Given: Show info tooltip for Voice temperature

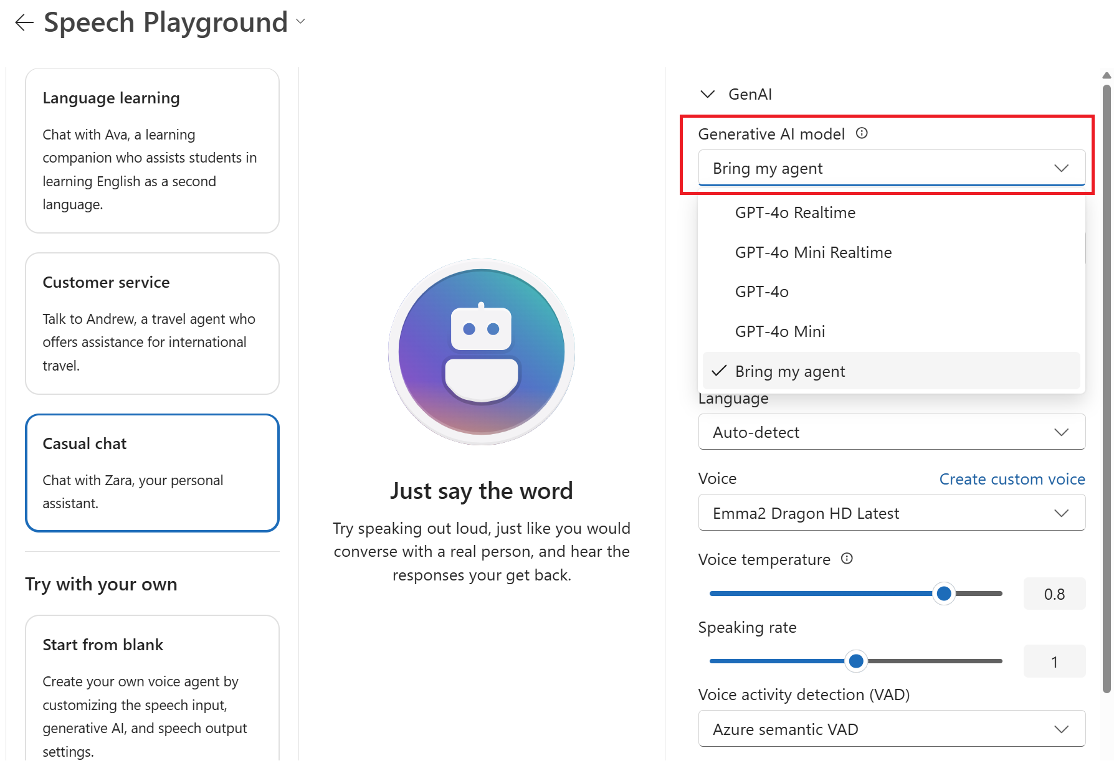Looking at the screenshot, I should point(847,558).
